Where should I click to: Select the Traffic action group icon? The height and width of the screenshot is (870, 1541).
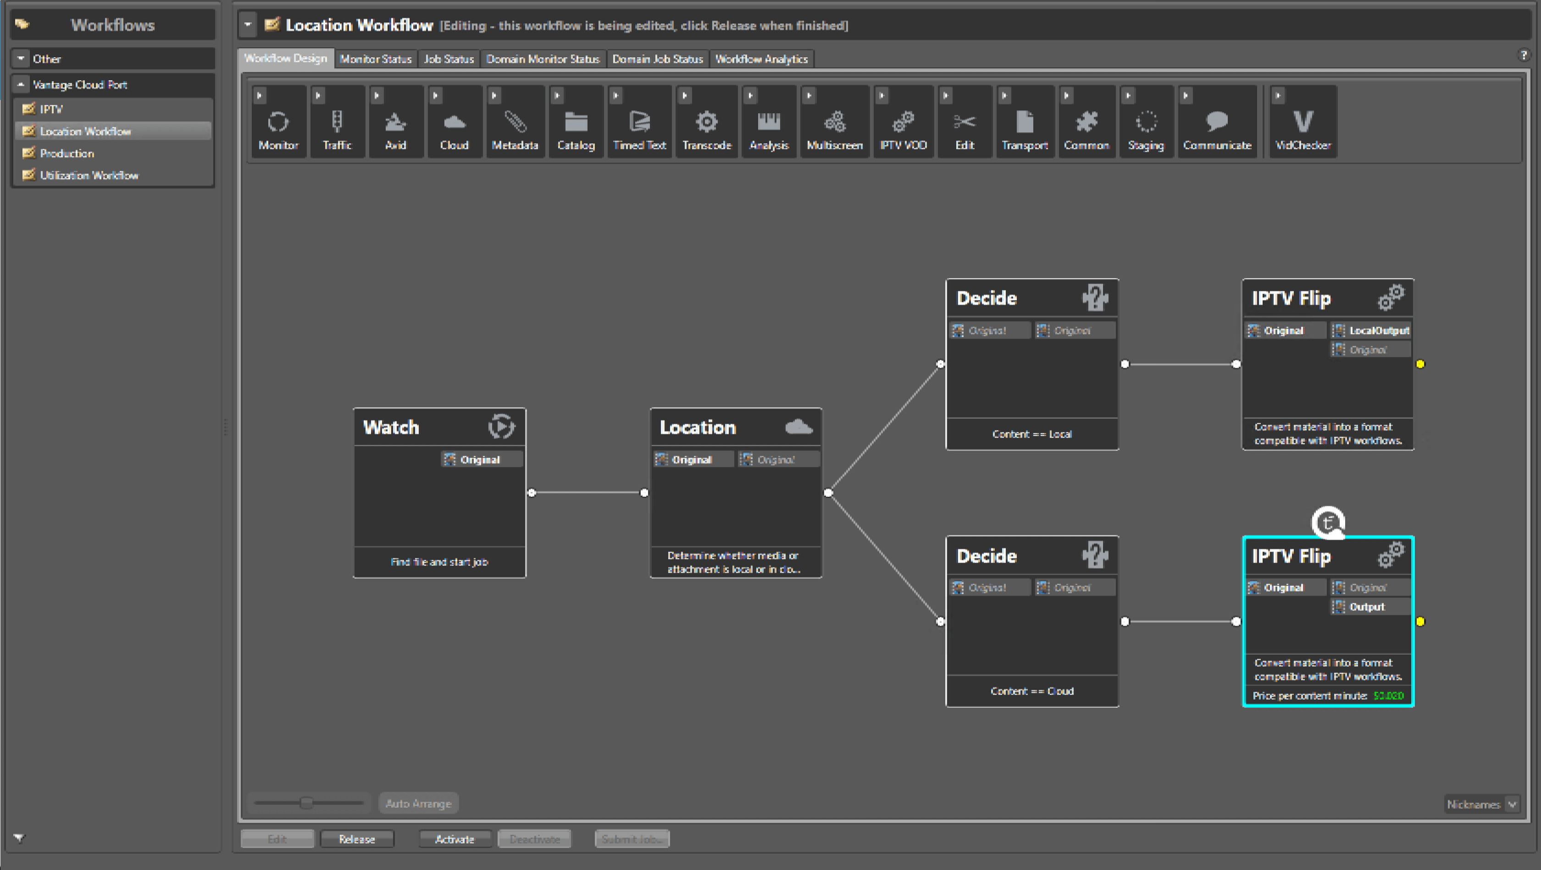(337, 122)
